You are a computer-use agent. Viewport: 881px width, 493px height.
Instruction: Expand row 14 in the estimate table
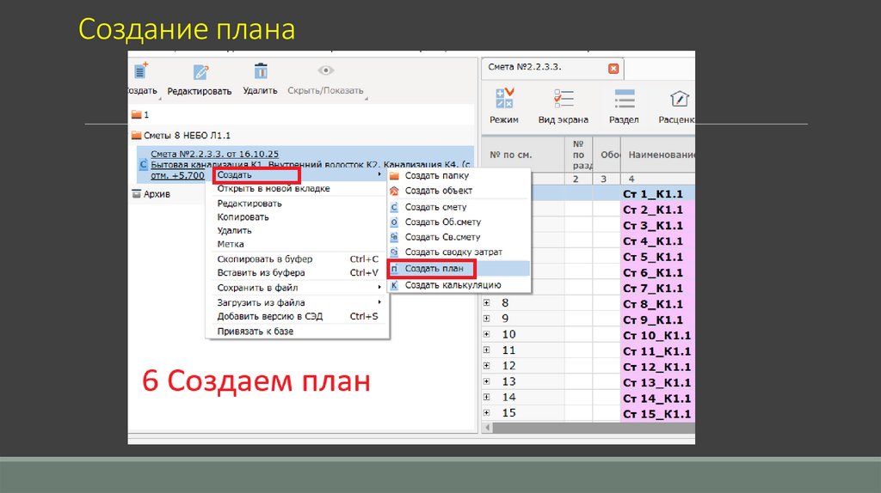(x=487, y=397)
